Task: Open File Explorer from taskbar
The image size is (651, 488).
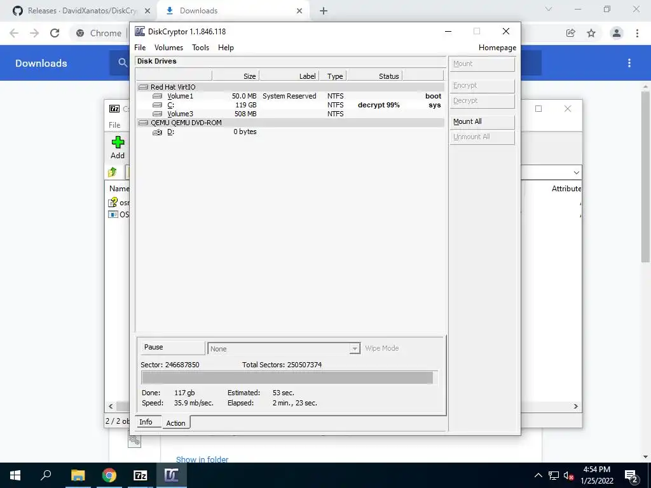Action: tap(78, 475)
